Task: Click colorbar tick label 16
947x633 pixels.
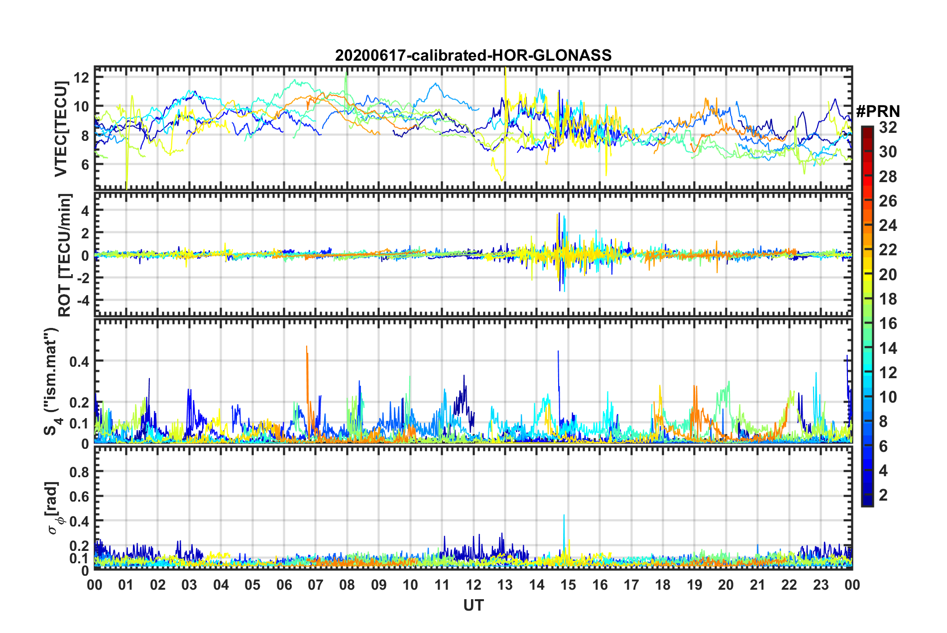Action: click(888, 323)
